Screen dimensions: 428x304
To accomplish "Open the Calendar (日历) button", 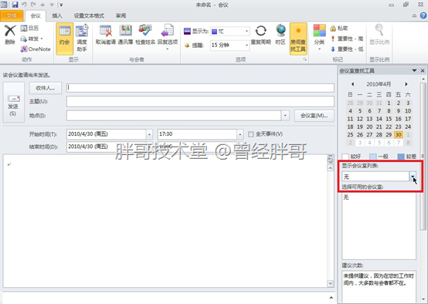I will [30, 28].
